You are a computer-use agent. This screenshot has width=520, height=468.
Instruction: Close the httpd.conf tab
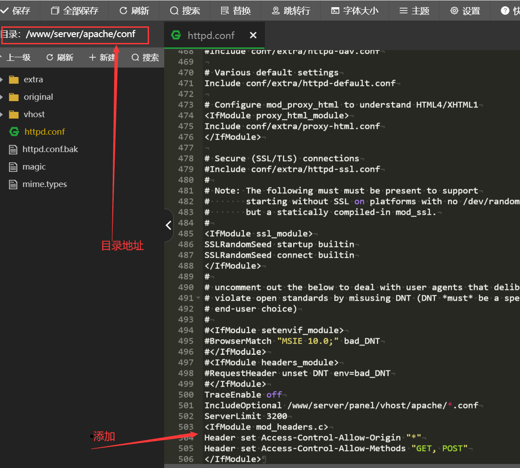tap(253, 35)
